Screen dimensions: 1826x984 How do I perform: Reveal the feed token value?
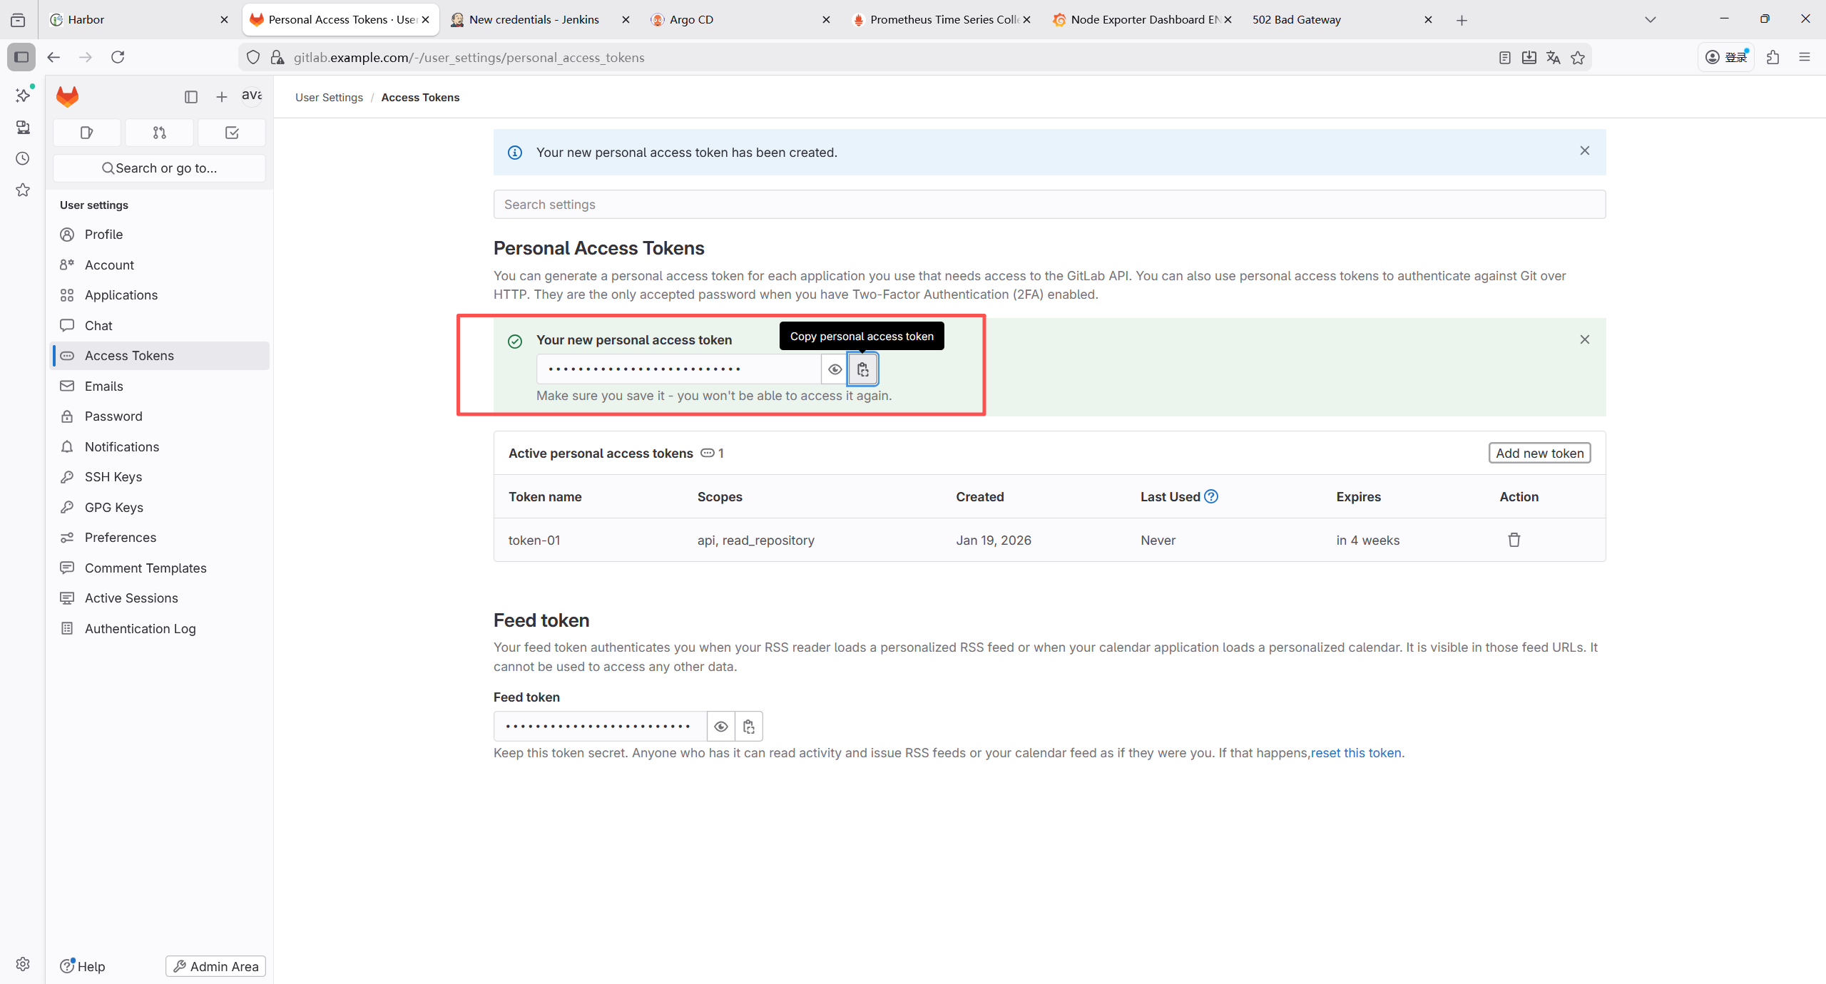pos(720,727)
